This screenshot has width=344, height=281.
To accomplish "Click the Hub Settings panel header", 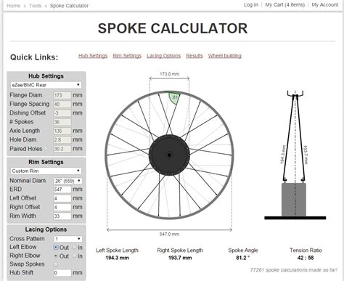I will coord(46,76).
